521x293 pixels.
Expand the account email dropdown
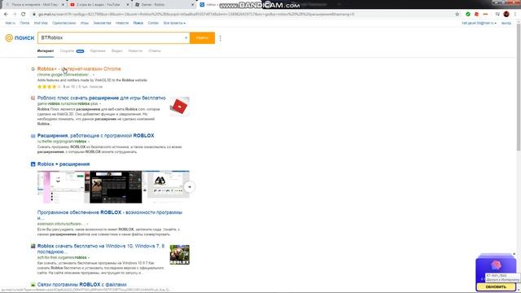[479, 23]
